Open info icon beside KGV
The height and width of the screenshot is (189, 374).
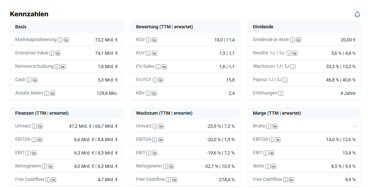pos(148,40)
